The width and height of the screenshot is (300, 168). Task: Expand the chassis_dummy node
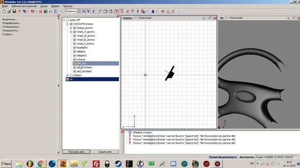pyautogui.click(x=71, y=28)
